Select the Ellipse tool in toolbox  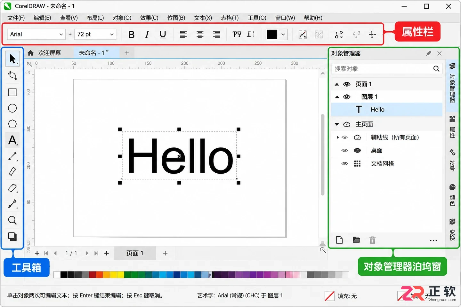pos(12,108)
